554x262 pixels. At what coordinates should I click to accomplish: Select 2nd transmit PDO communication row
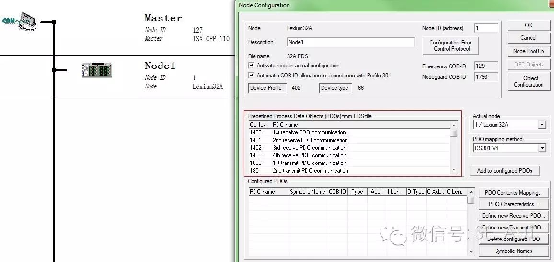pos(349,171)
